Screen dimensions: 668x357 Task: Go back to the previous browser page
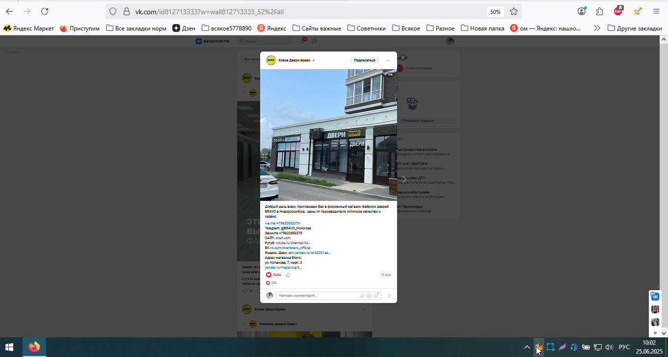click(10, 11)
